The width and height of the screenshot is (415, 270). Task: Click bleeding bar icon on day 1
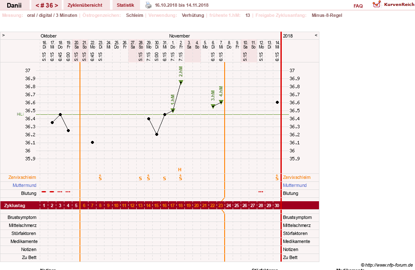tap(44, 192)
